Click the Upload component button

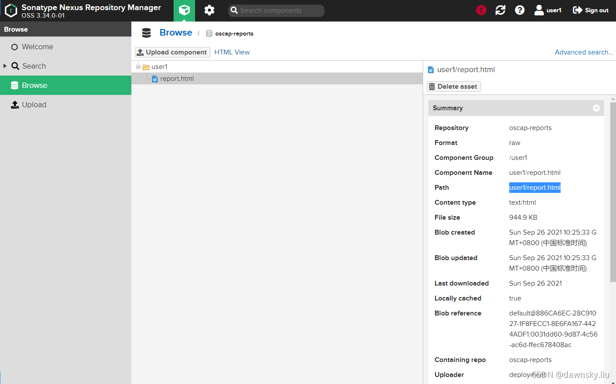coord(173,52)
